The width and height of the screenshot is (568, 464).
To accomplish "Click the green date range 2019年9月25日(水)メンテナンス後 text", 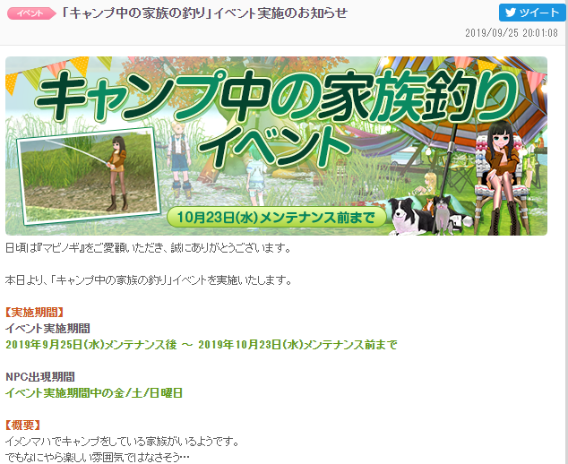I will point(90,345).
